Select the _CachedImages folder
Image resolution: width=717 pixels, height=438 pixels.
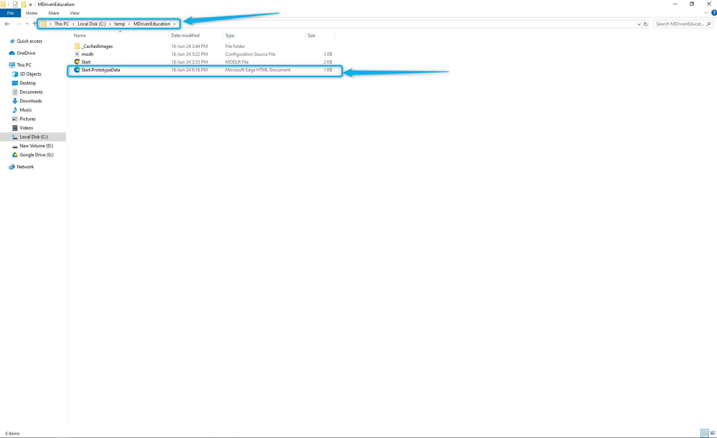(x=98, y=46)
